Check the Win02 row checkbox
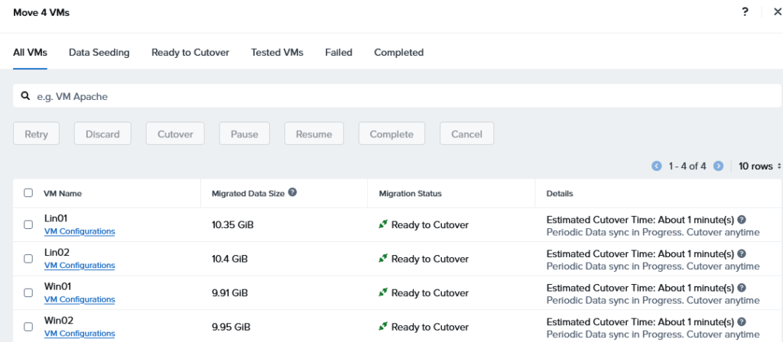 pyautogui.click(x=28, y=327)
